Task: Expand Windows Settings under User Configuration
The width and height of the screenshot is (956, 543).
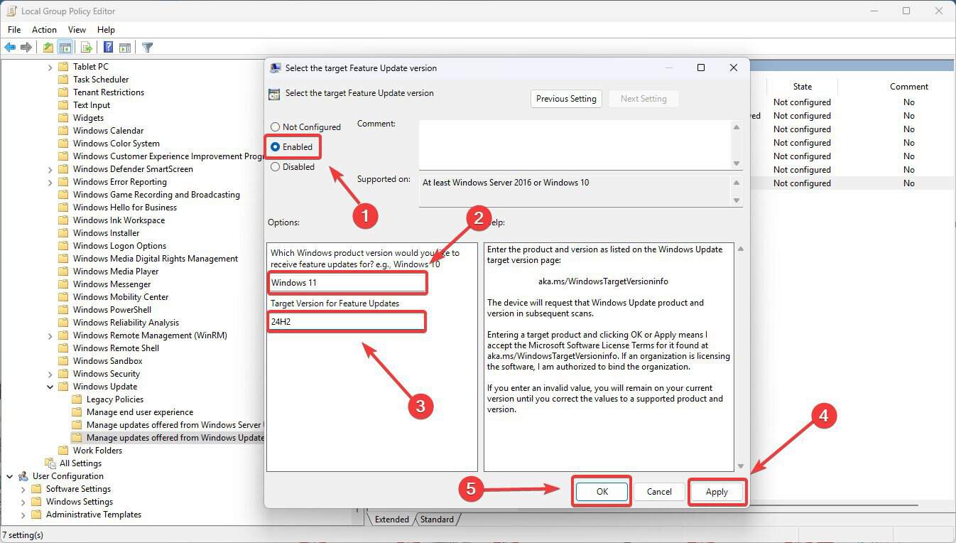Action: (23, 502)
